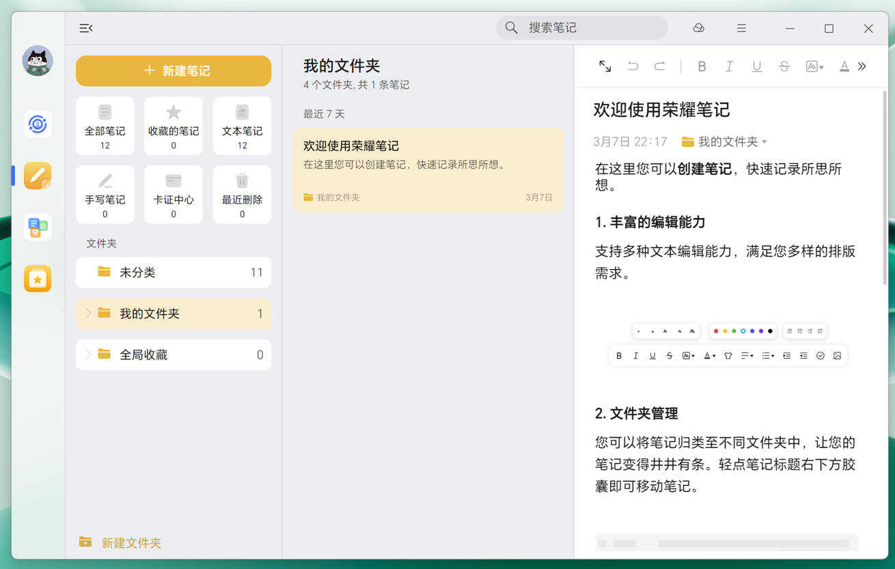Toggle underline formatting

[756, 66]
